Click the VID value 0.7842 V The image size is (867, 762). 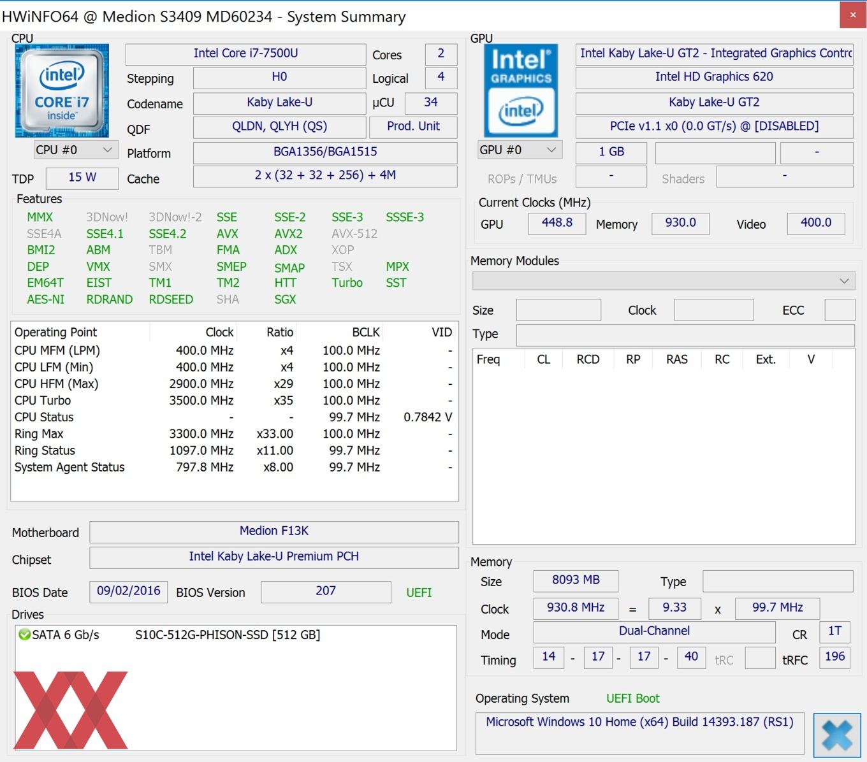428,417
